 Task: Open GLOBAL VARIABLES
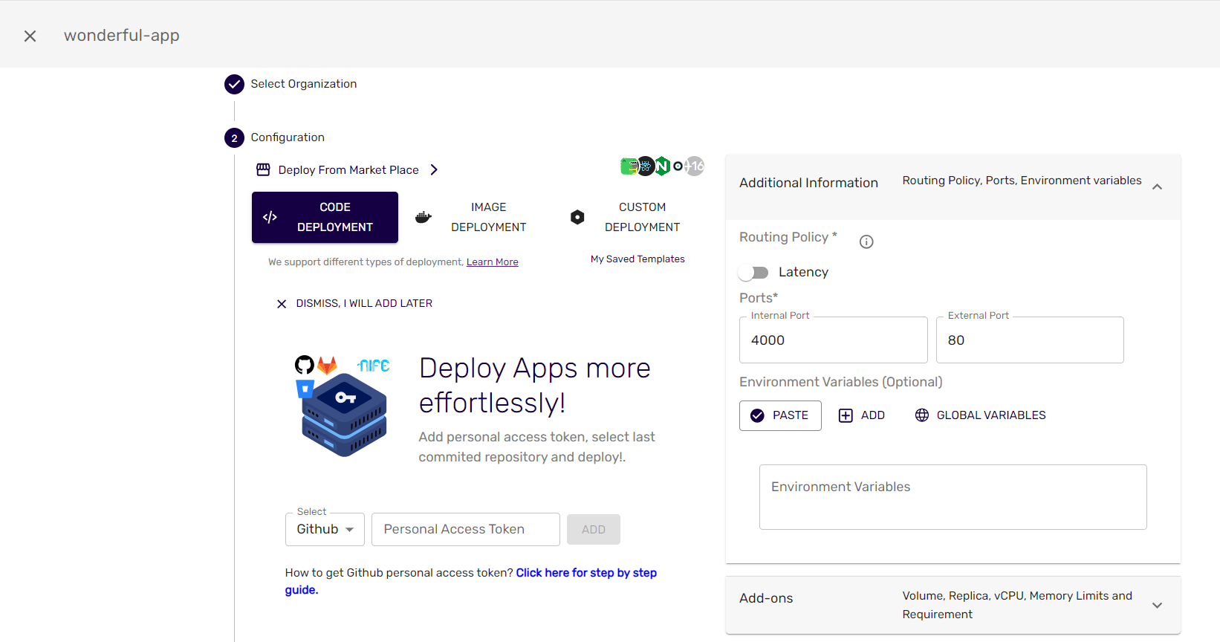click(981, 415)
